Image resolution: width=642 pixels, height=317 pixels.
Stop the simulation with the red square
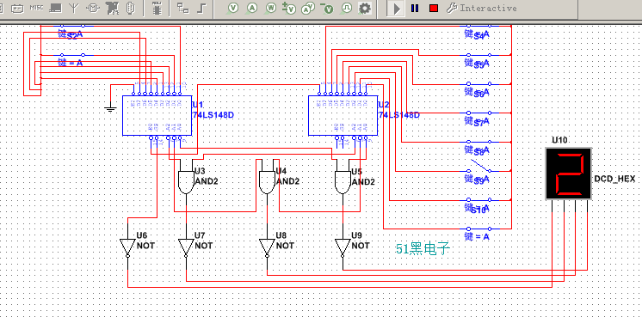434,9
